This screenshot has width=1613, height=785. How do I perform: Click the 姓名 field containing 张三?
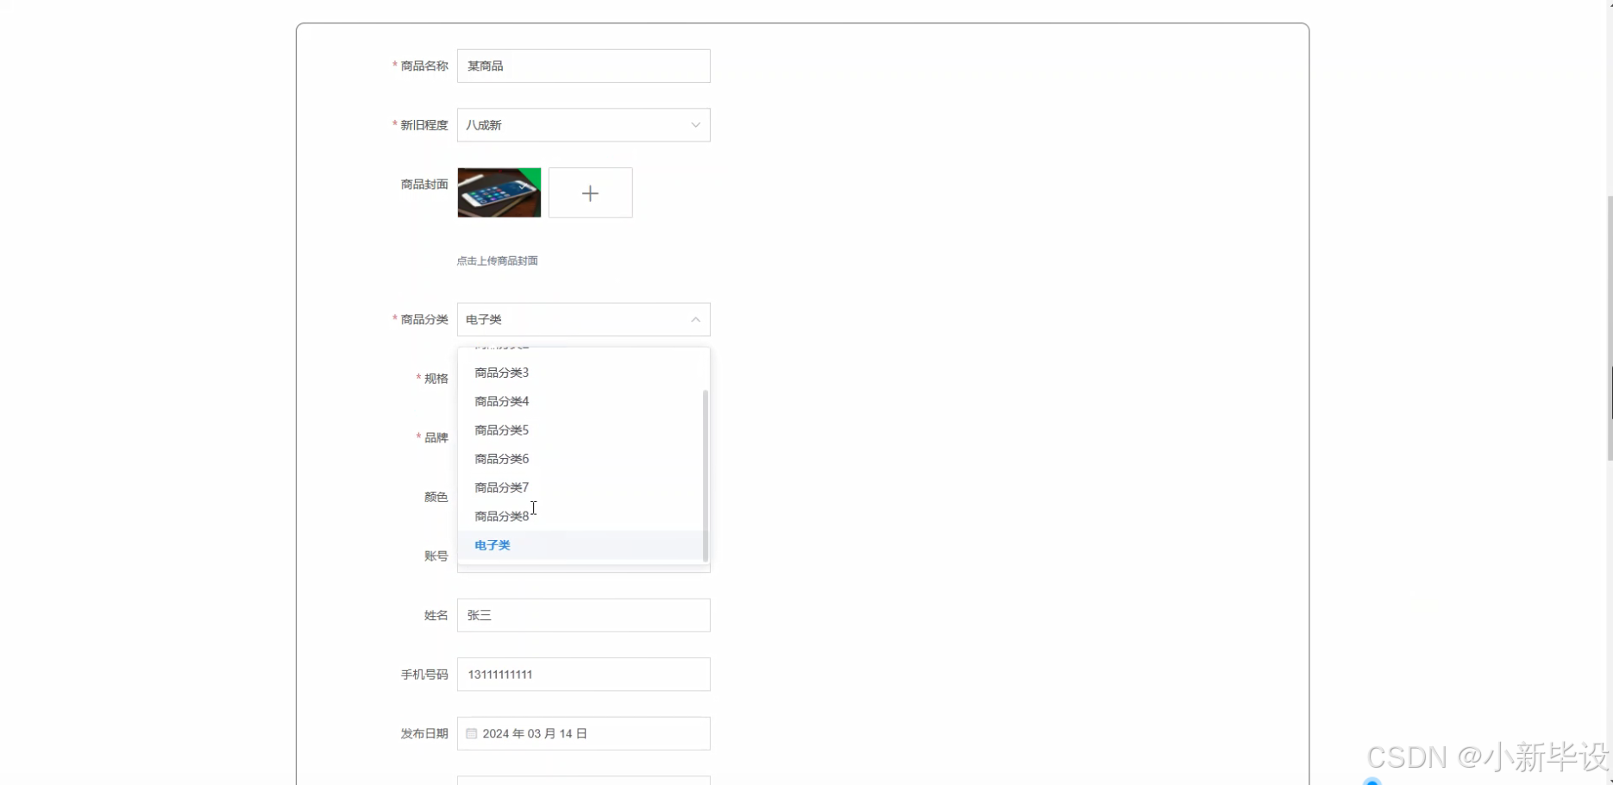583,615
